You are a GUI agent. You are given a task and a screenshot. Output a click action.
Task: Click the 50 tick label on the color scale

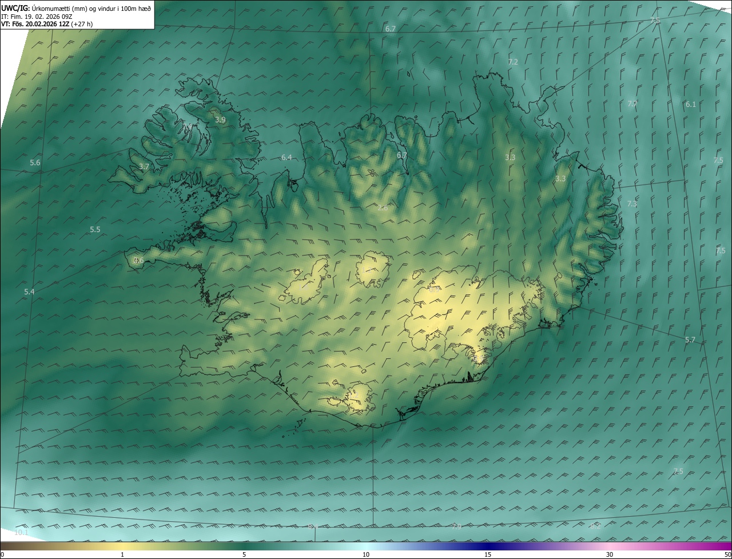click(x=727, y=554)
